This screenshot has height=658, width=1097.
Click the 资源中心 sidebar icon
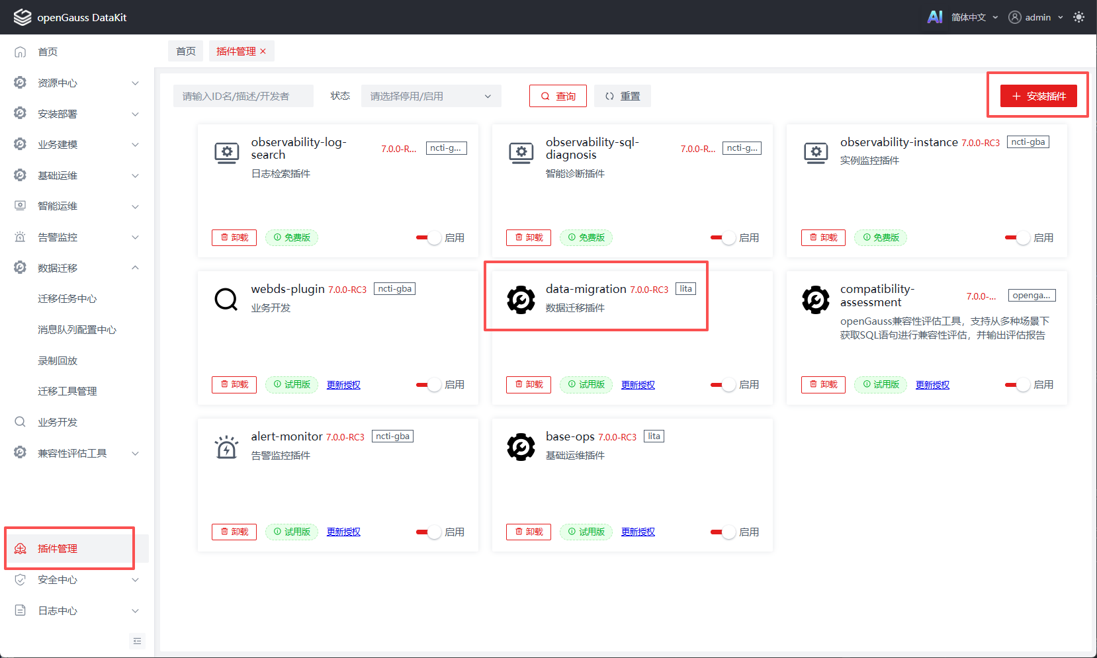pos(21,83)
